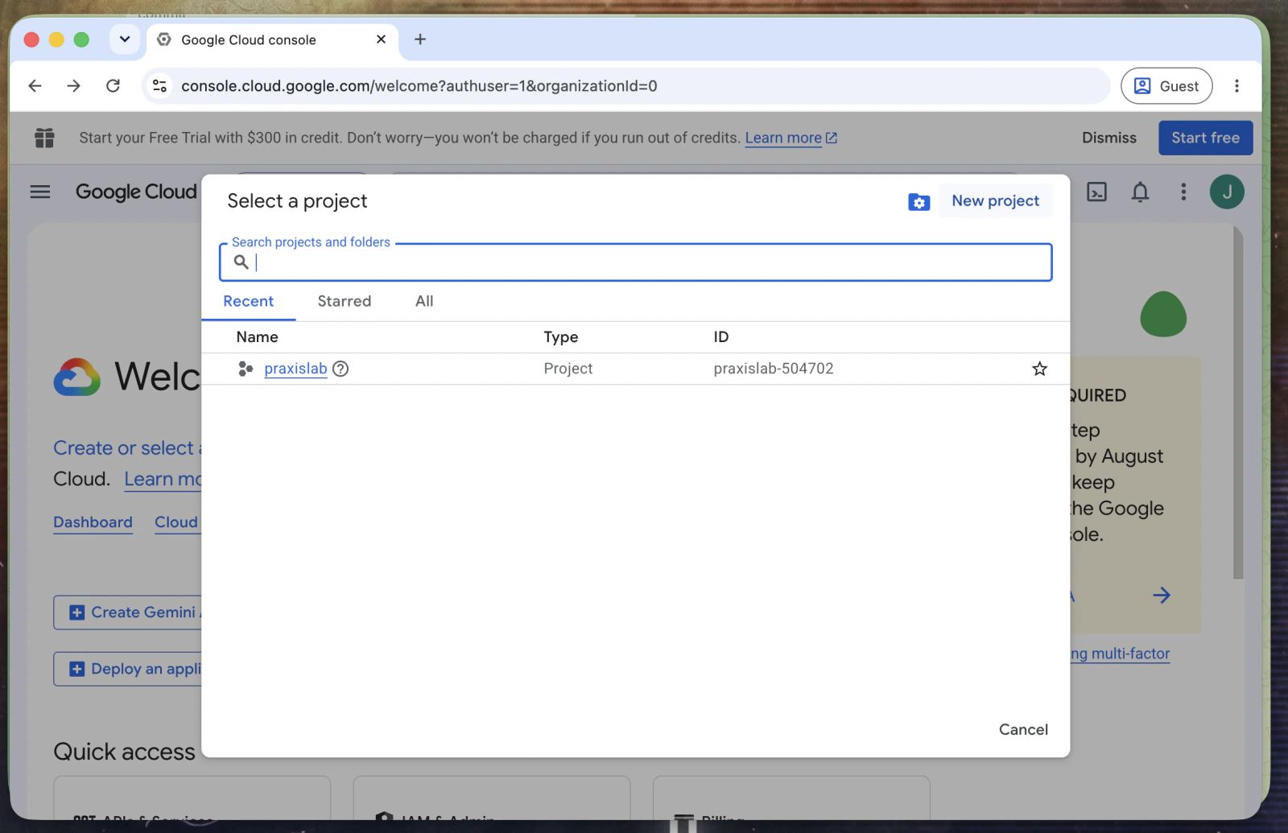This screenshot has width=1288, height=833.
Task: Close the Google Cloud console tab
Action: point(381,39)
